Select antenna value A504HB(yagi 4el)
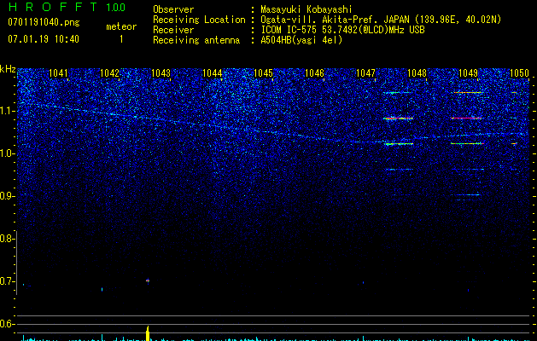Viewport: 537px width, 341px height. [301, 40]
